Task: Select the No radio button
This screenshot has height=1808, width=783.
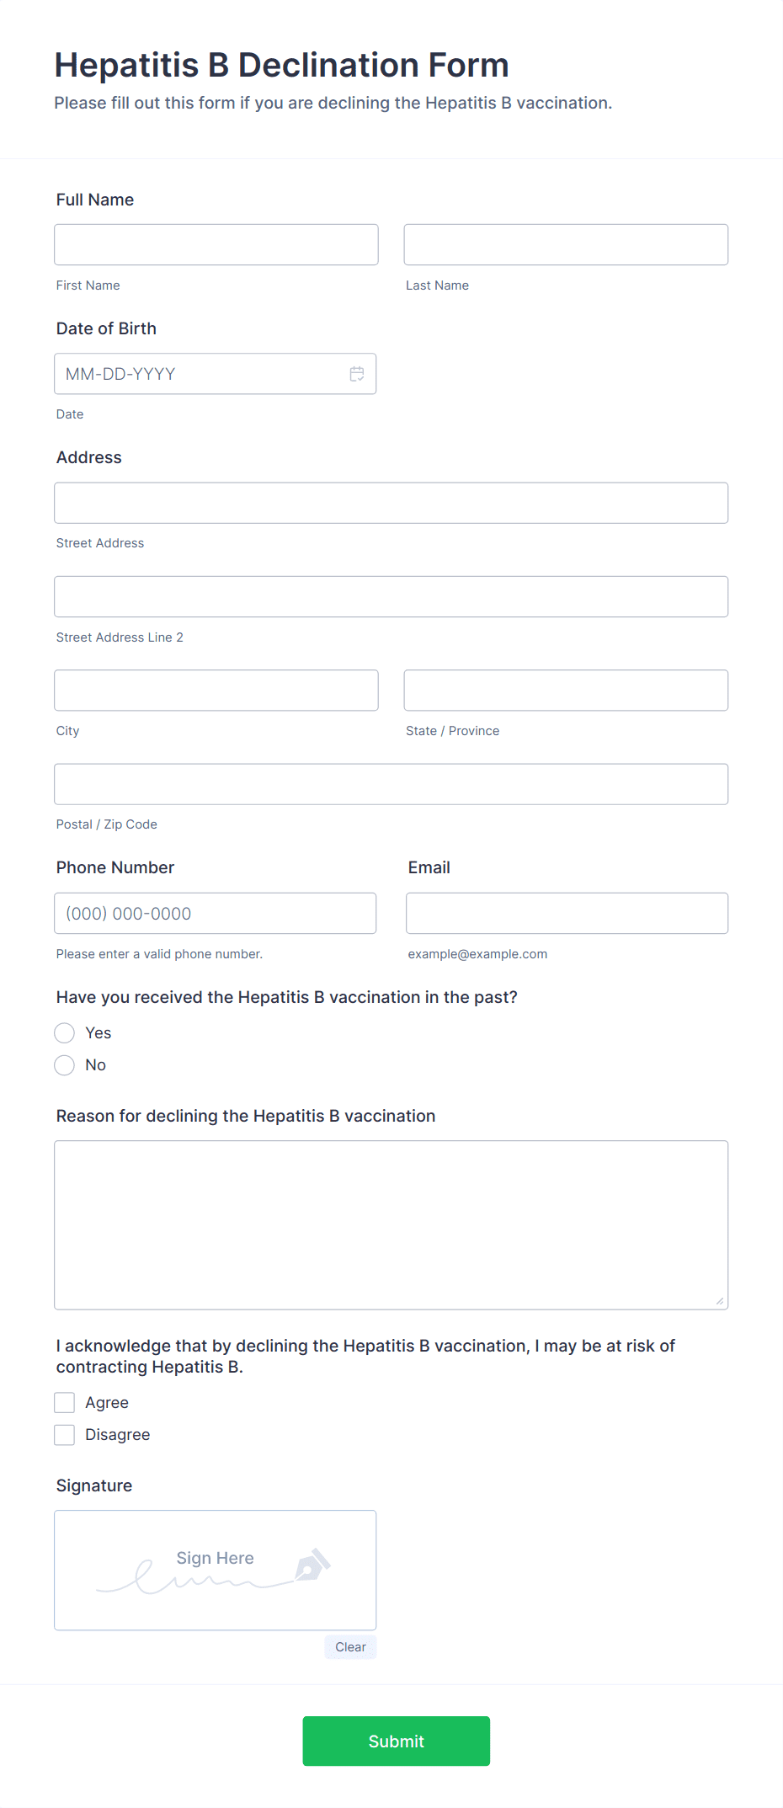Action: coord(64,1064)
